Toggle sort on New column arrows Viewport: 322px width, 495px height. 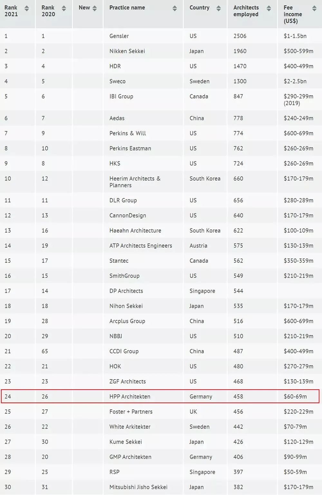click(94, 8)
